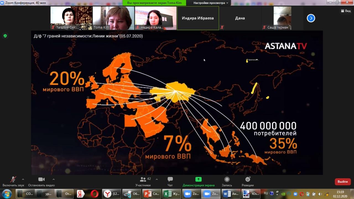This screenshot has height=199, width=354.
Task: Open Opera browser in taskbar
Action: click(x=94, y=194)
